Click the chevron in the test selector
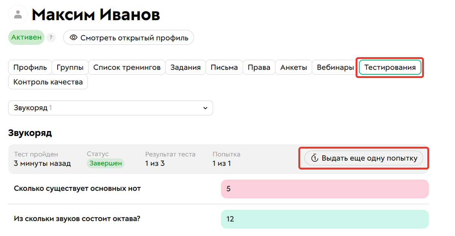This screenshot has height=236, width=455. click(x=205, y=108)
